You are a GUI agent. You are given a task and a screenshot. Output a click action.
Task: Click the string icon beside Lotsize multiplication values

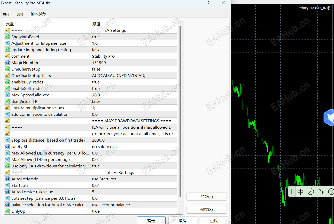tap(7, 108)
